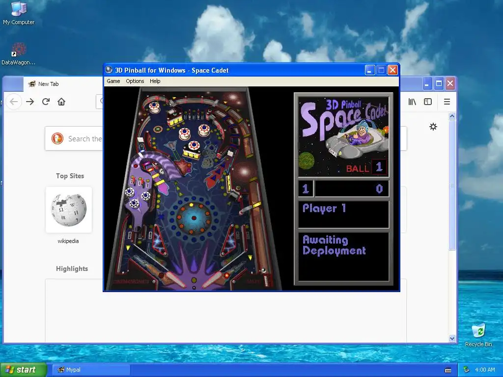Screen dimensions: 503x377
Task: Reload the page in the browser
Action: pos(46,102)
